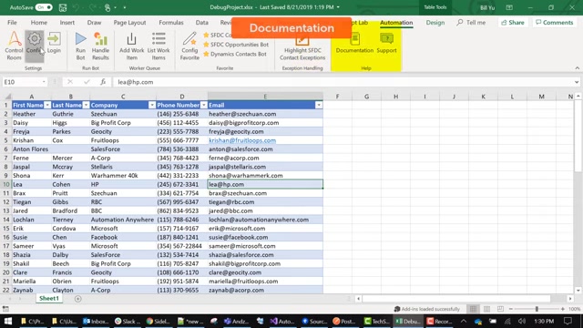Open the notification center icon

568,321
